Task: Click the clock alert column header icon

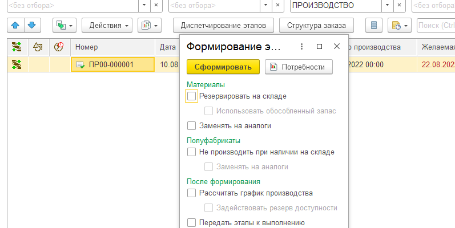Action: 59,47
